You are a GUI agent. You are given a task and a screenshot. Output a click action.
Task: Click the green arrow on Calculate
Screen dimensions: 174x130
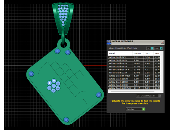pos(144,109)
